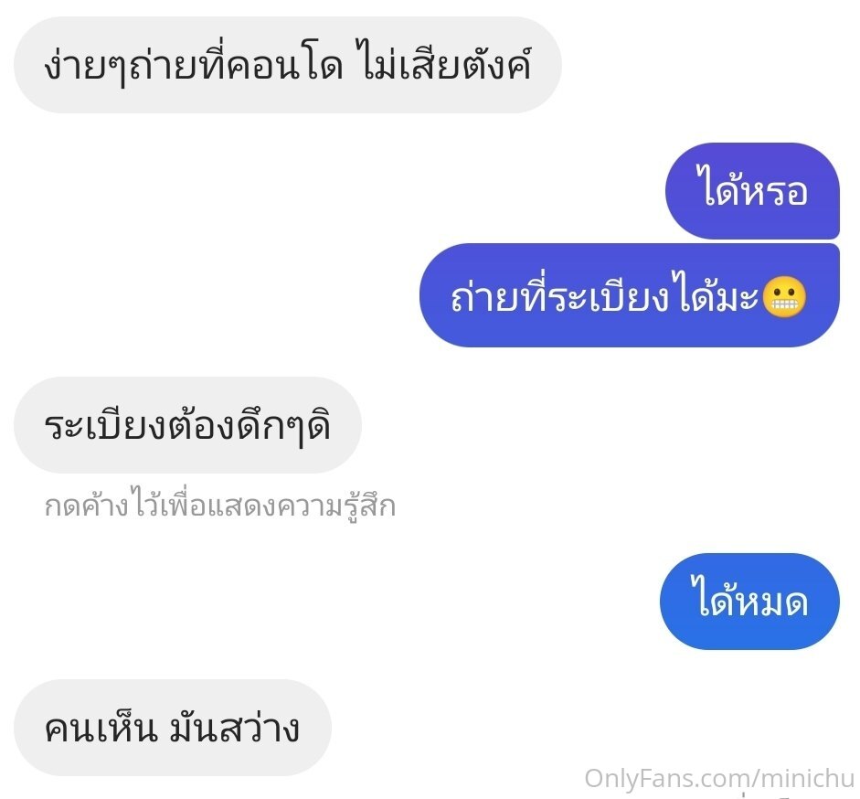
Task: Select the "ระเบียงต้องดึกๆดิ" received message
Action: tap(187, 425)
